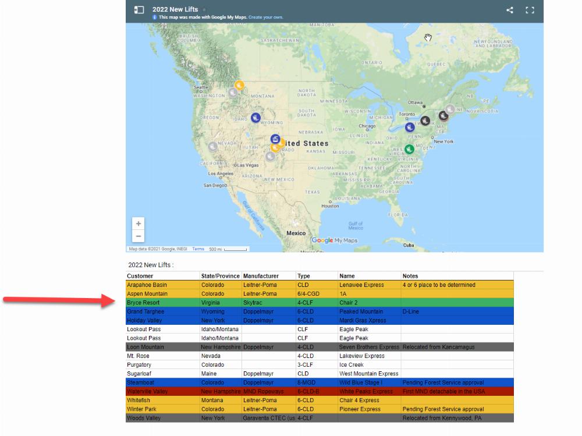Zoom out with the minus button

139,236
